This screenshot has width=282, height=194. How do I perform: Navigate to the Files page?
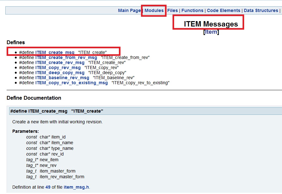tap(173, 10)
